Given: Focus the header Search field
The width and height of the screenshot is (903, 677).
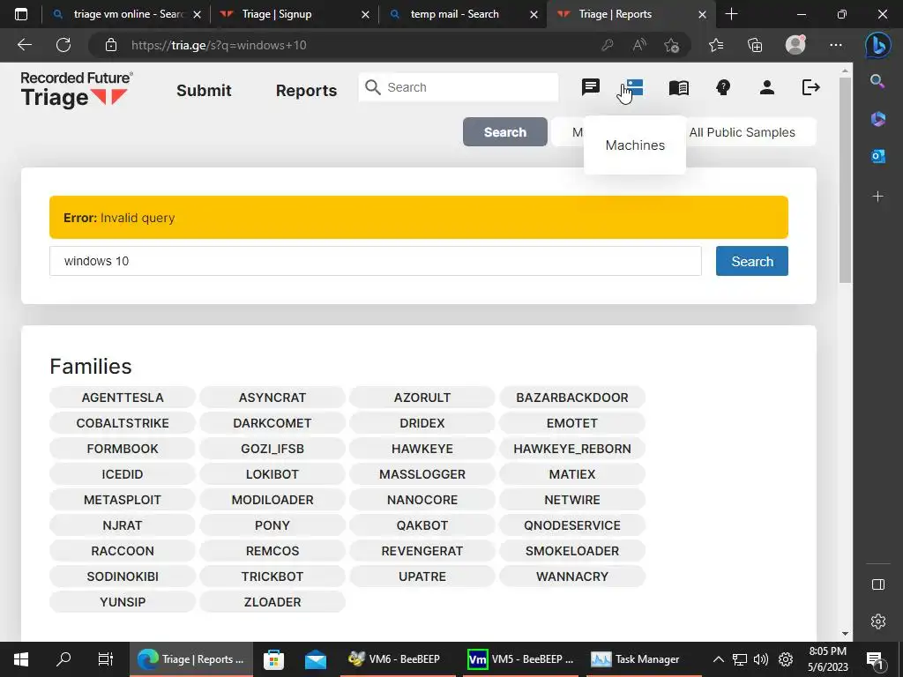Looking at the screenshot, I should coord(459,87).
